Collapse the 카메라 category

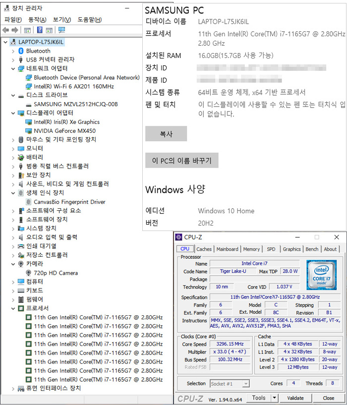coord(13,264)
